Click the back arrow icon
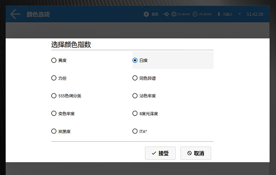 (x=15, y=14)
